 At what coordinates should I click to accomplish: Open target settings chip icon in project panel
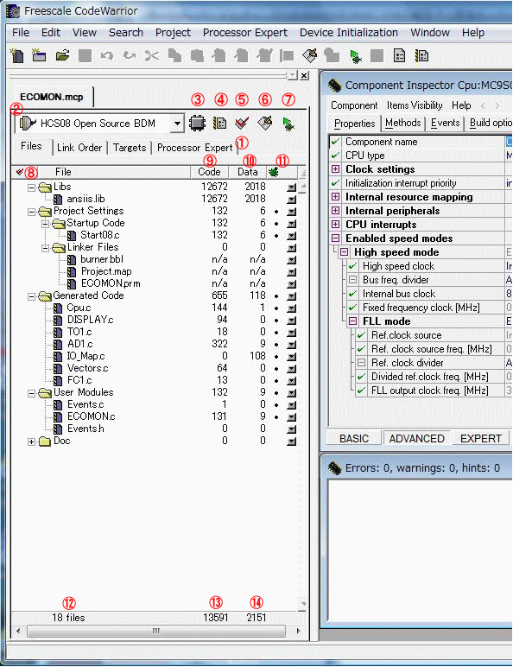198,124
